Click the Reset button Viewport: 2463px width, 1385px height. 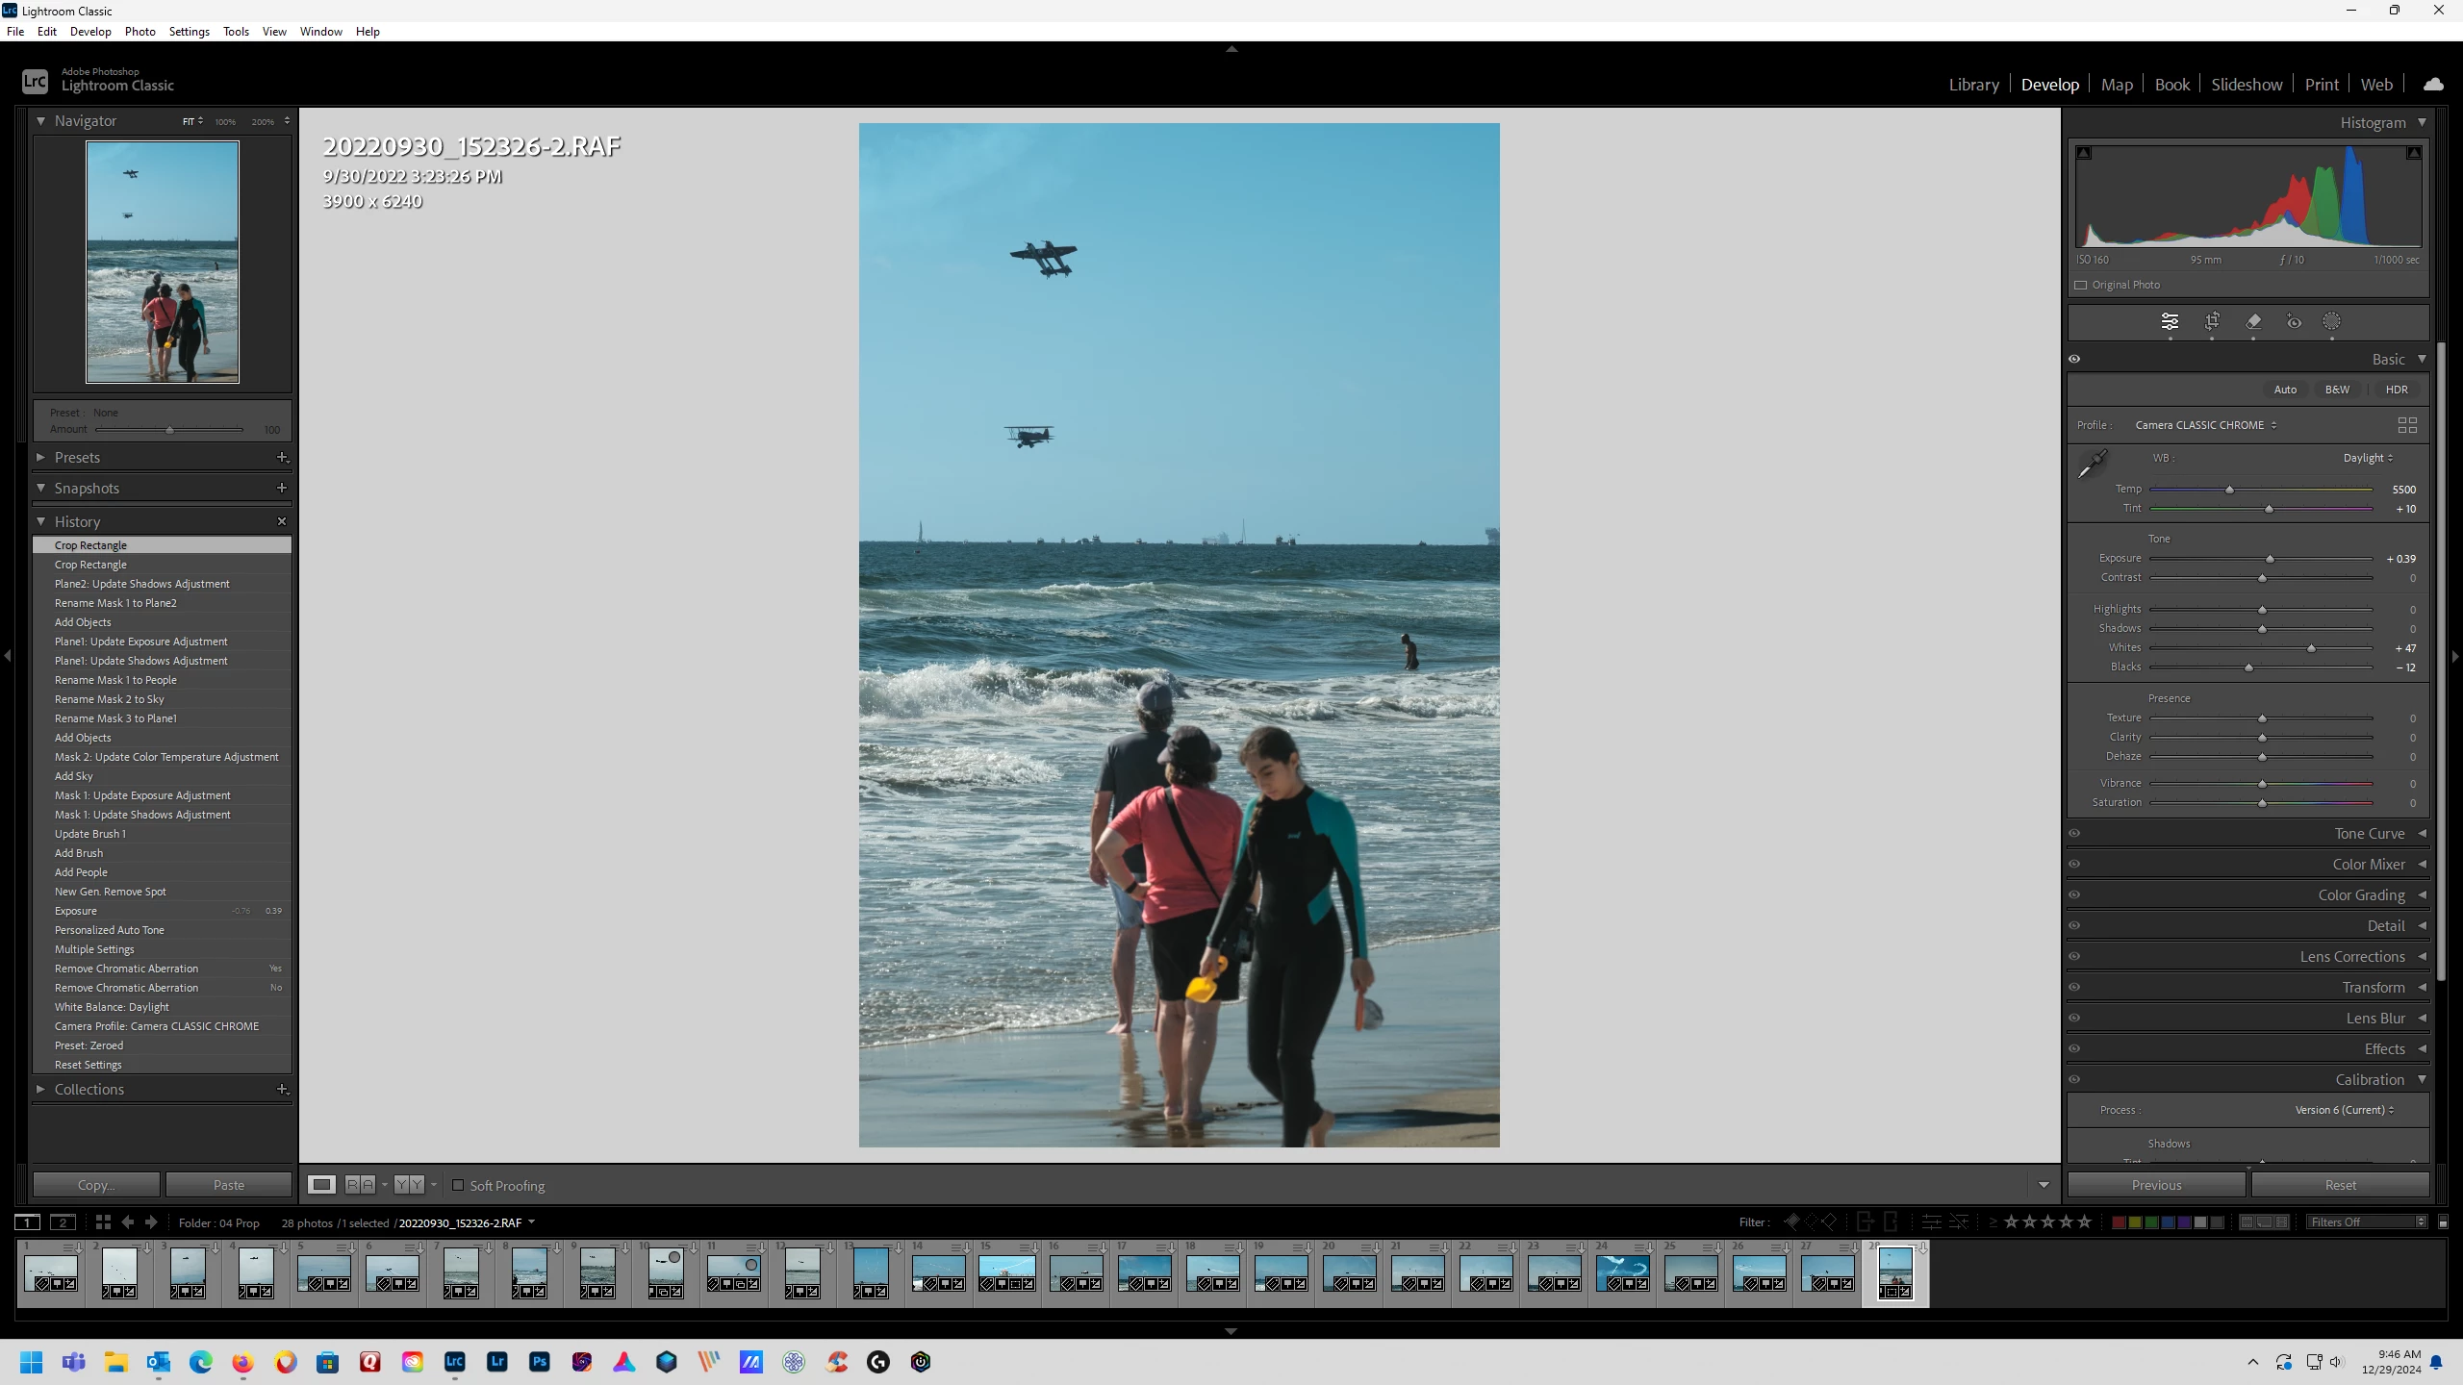(2340, 1185)
